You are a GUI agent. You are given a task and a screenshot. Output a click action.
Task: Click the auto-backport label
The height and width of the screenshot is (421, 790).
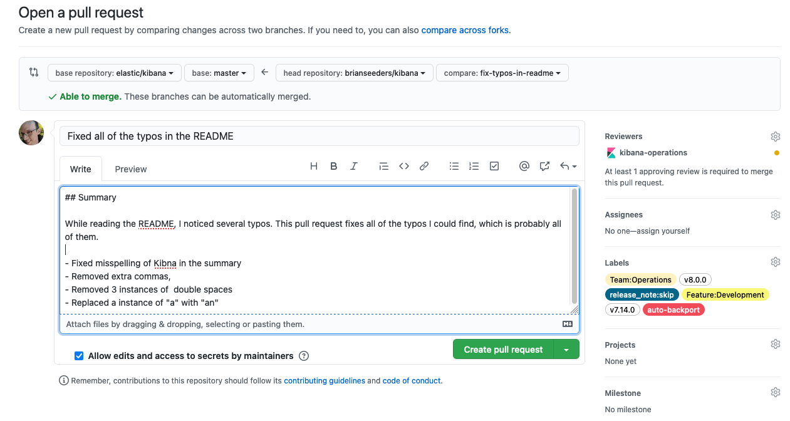(x=673, y=310)
